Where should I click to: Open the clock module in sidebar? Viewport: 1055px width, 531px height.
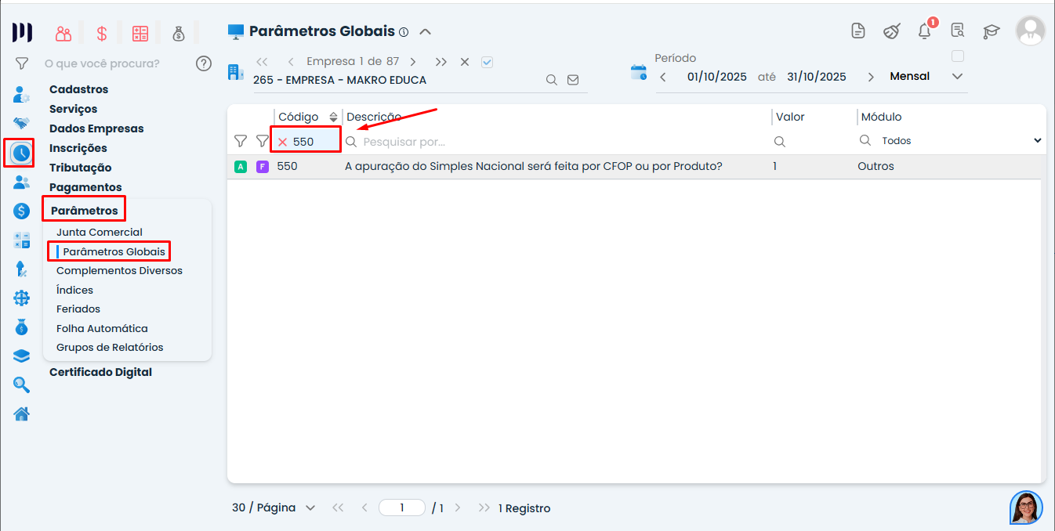click(x=21, y=153)
